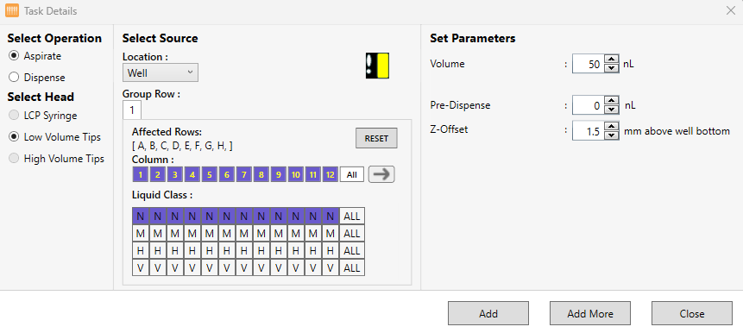This screenshot has width=743, height=333.
Task: Toggle column 2 selection
Action: (x=158, y=175)
